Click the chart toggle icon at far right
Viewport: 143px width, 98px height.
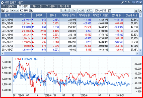tap(140, 11)
